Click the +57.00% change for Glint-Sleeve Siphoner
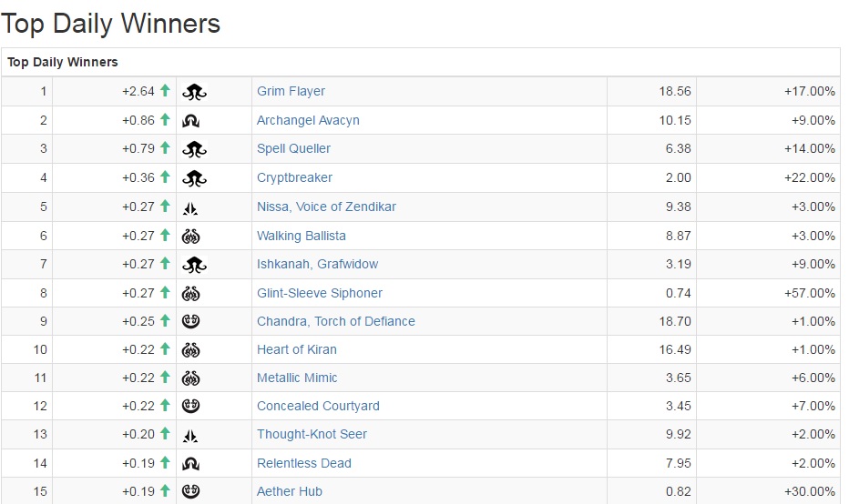Viewport: 849px width, 504px height. 809,293
